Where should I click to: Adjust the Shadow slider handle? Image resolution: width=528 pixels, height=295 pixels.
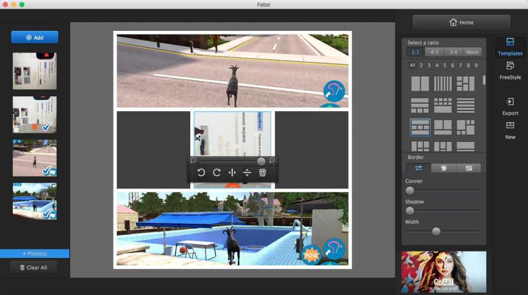tap(410, 211)
